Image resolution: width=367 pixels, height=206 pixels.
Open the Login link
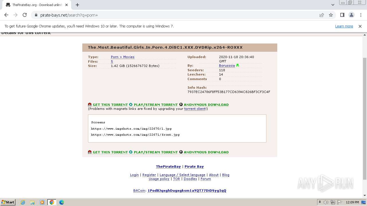pos(134,175)
